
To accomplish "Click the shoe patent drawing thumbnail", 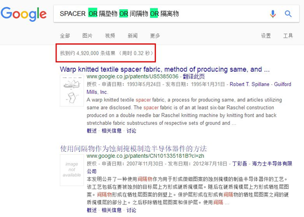I will (x=72, y=91).
